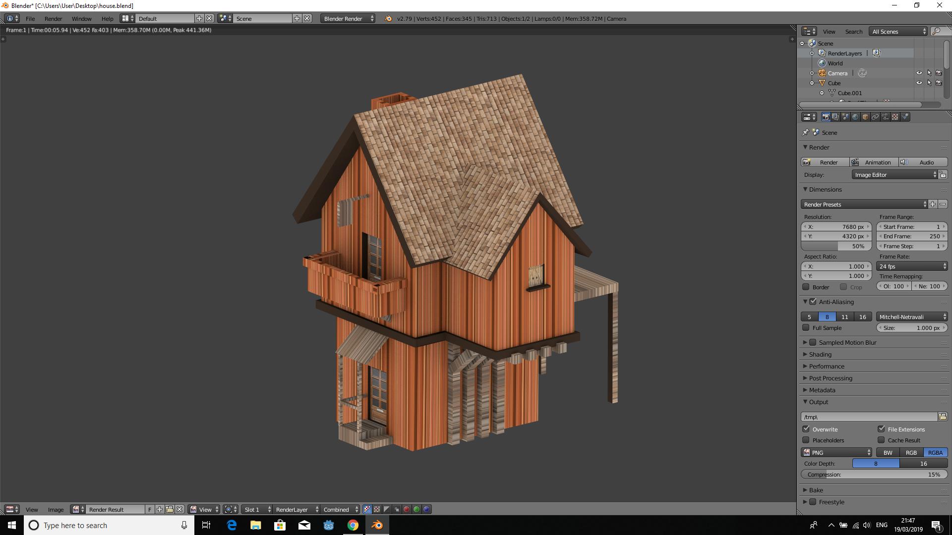The width and height of the screenshot is (952, 535).
Task: Open the Image editor type selector
Action: point(12,509)
